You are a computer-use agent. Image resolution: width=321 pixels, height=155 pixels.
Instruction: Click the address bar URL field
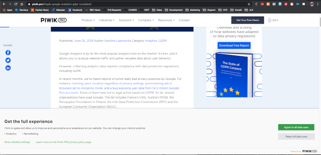137,4
